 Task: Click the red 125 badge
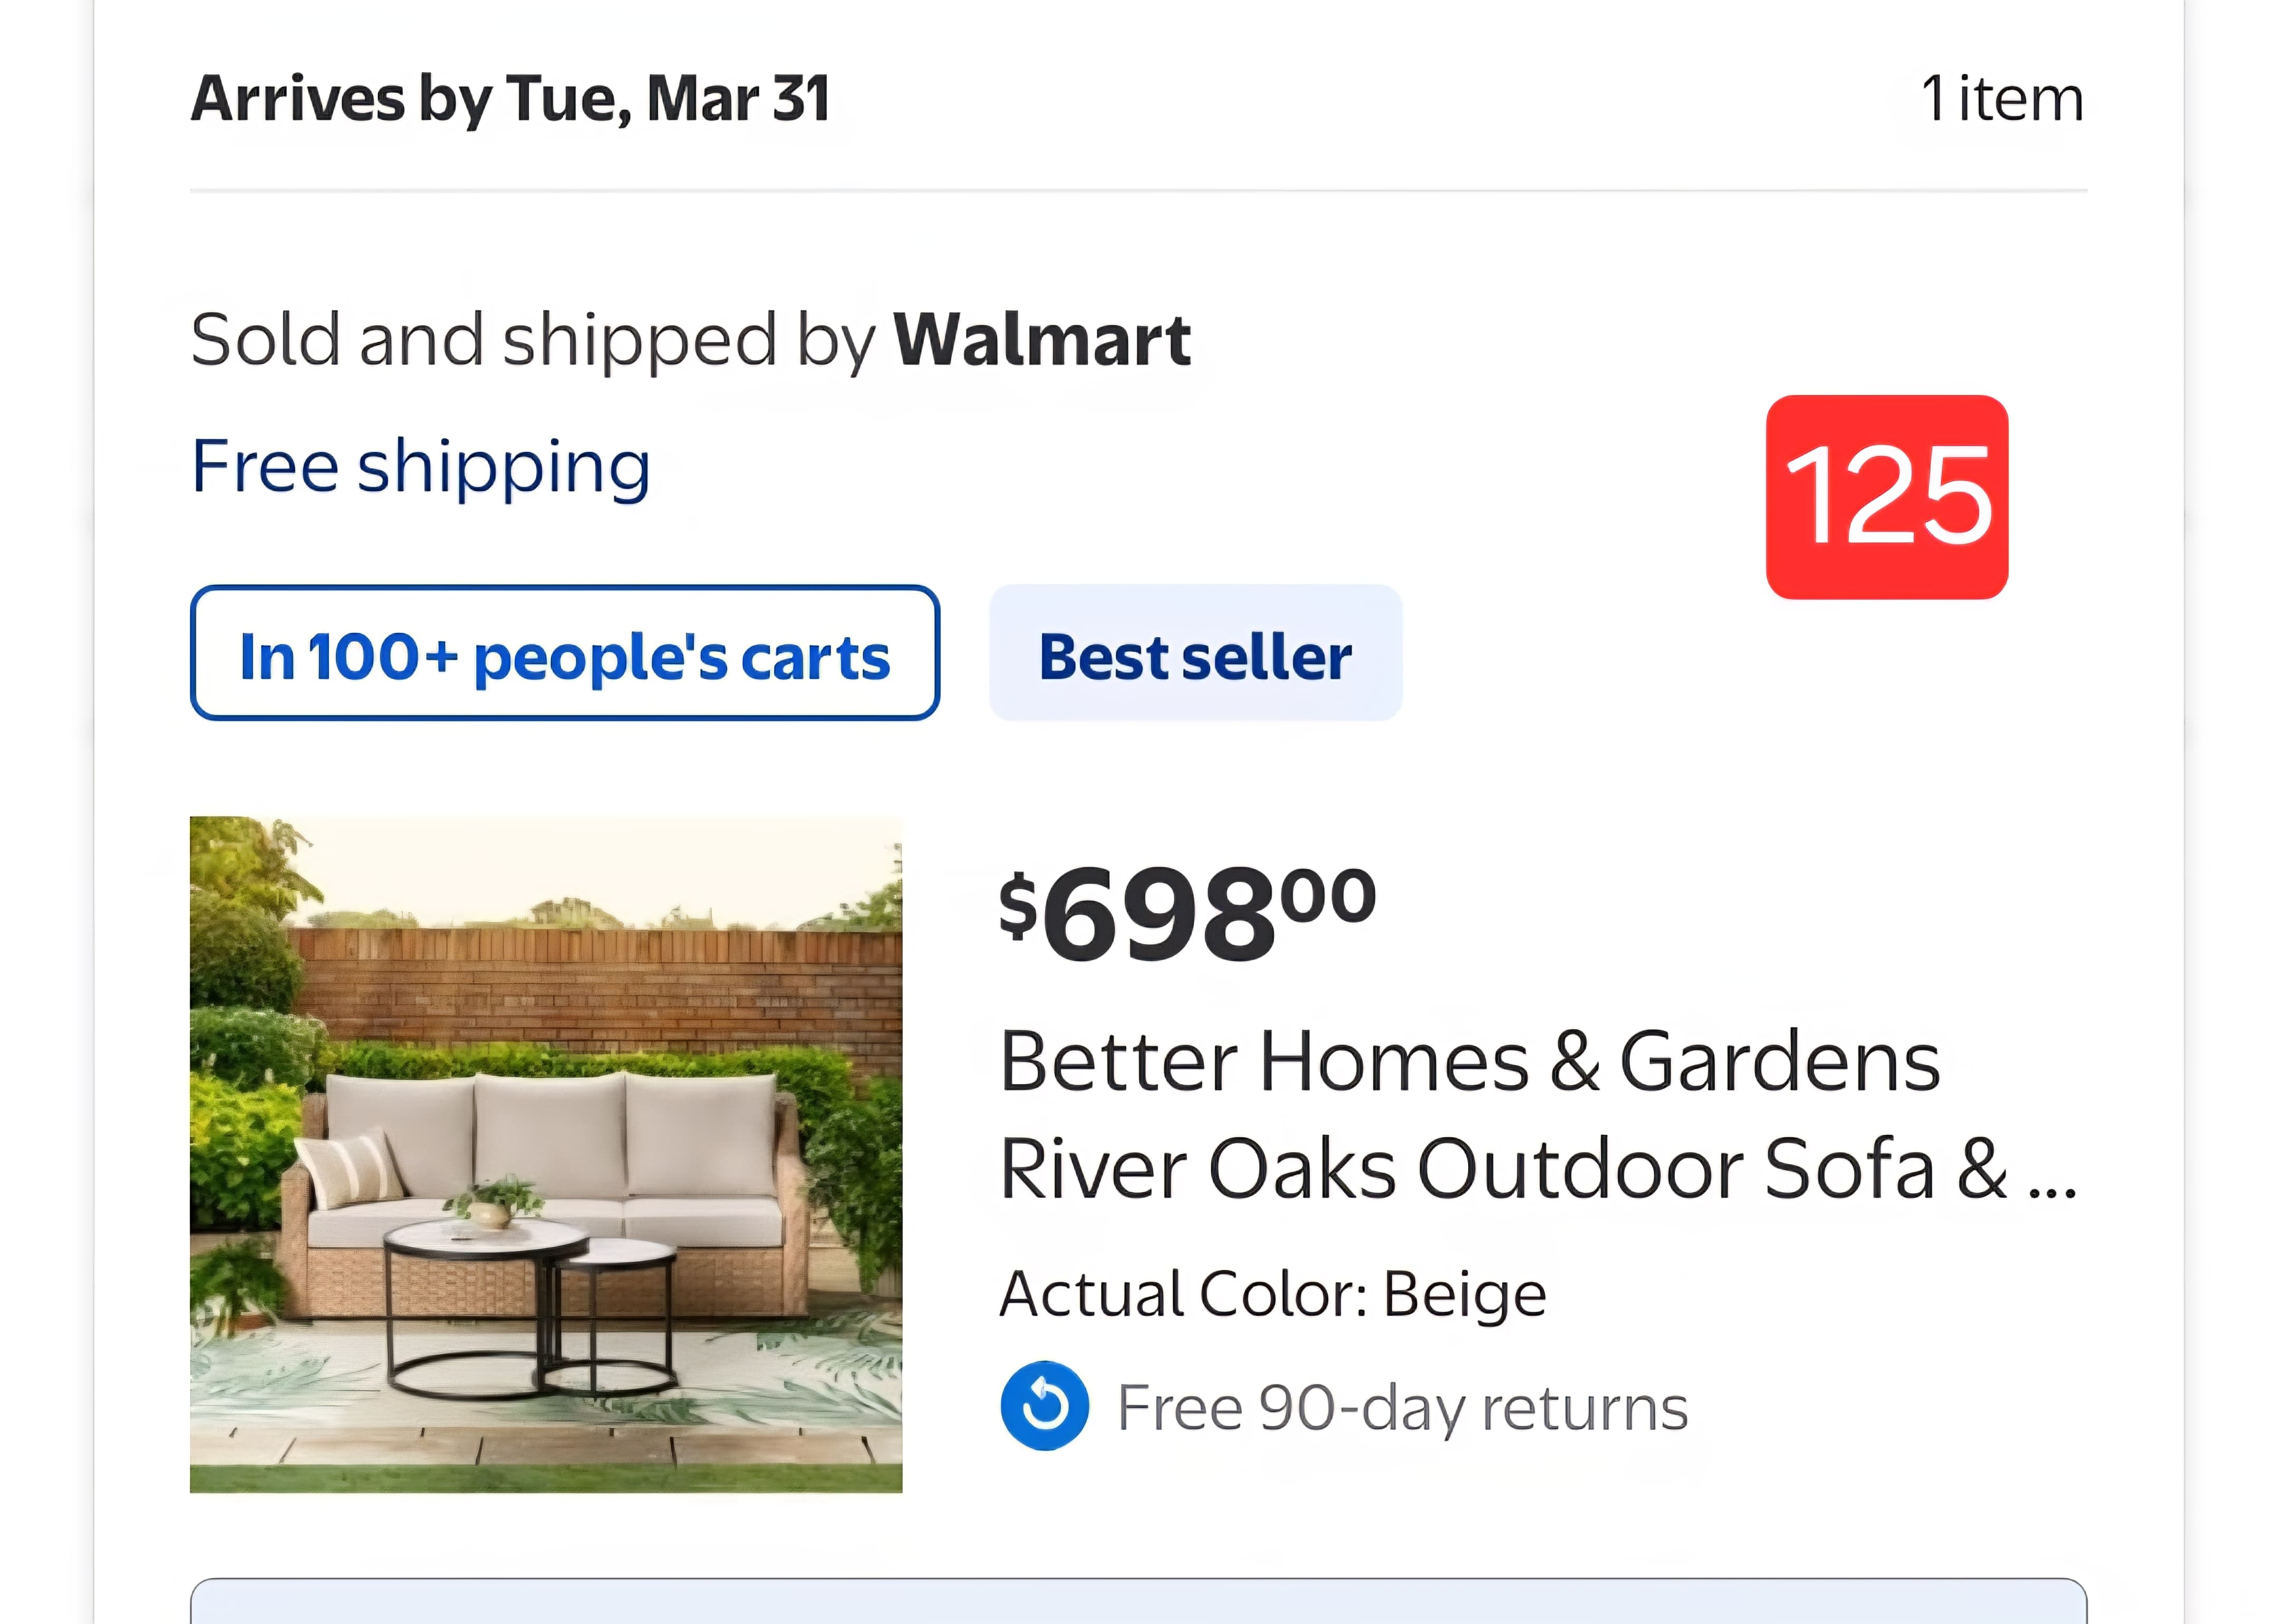click(1886, 497)
